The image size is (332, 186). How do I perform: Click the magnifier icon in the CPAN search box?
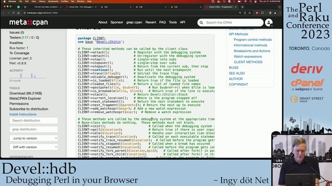[x=201, y=23]
